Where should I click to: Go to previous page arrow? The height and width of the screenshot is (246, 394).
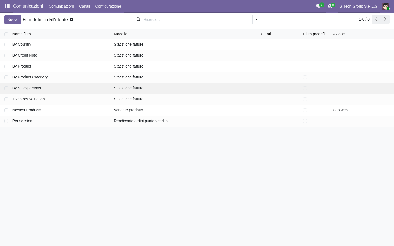coord(376,19)
